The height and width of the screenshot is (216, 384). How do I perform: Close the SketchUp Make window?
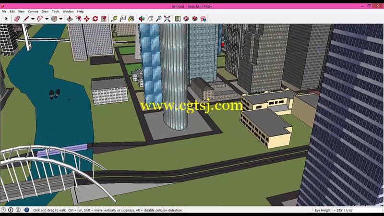click(x=378, y=6)
